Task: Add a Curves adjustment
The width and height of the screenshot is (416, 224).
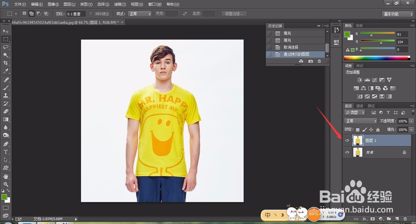Action: [x=374, y=80]
